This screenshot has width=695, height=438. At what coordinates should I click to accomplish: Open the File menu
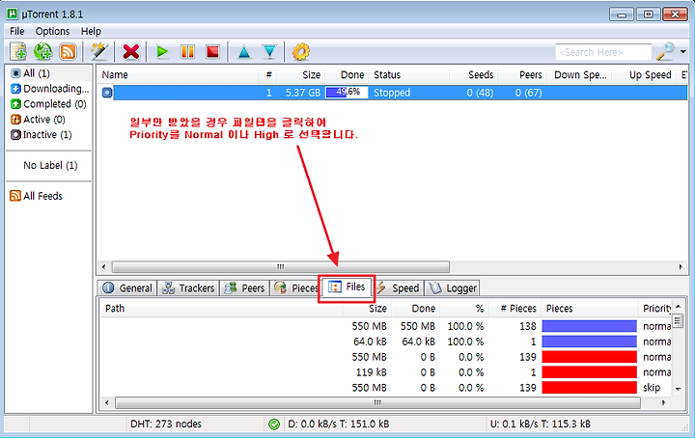[16, 32]
